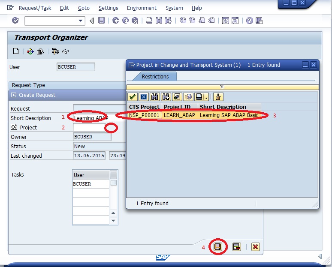Click the blue X Close icon in popup toolbar
Viewport: 332px width, 267px height.
[144, 97]
